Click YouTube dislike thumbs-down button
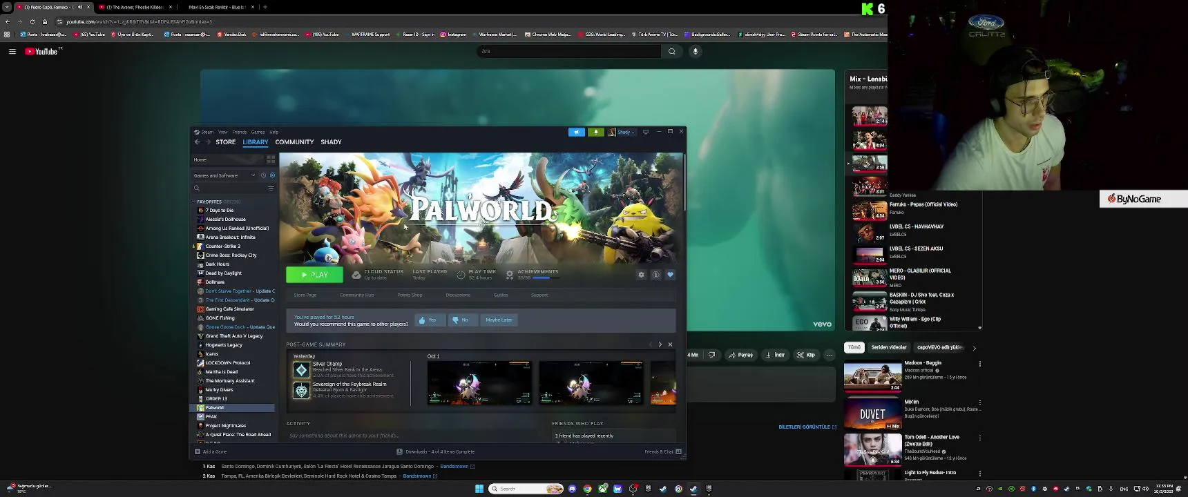This screenshot has width=1188, height=497. (x=711, y=355)
